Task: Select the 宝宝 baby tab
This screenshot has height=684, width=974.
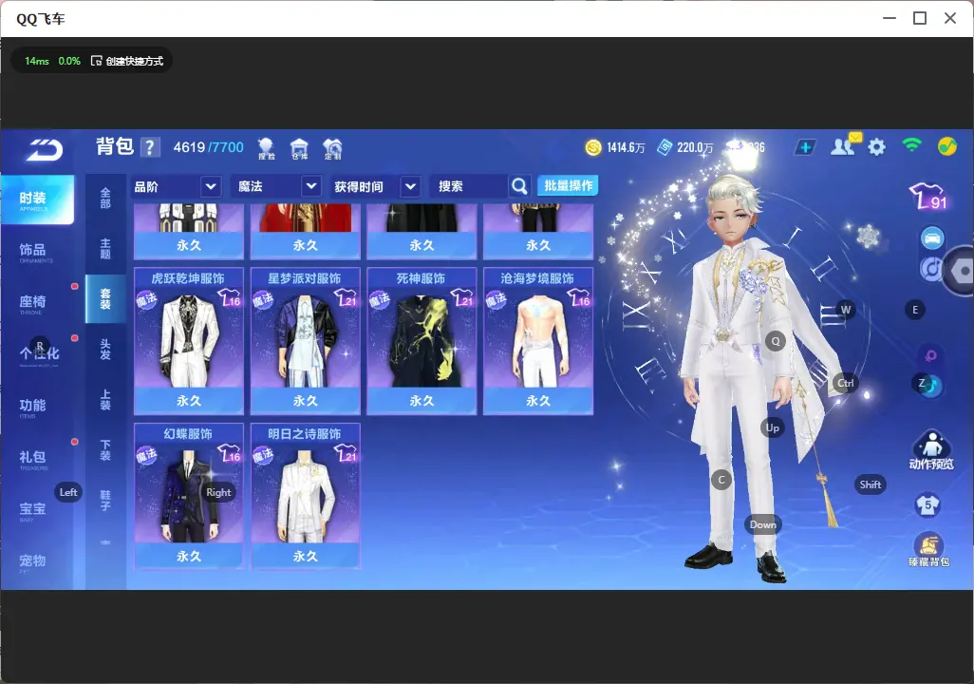Action: (32, 510)
